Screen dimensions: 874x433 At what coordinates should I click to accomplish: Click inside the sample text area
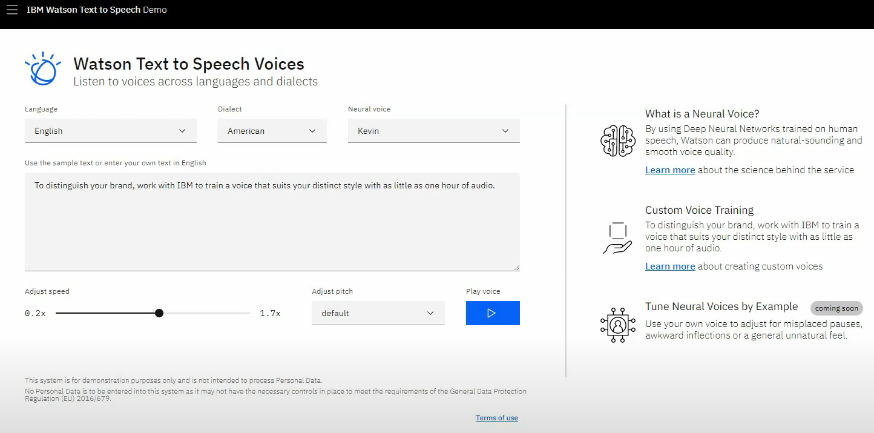click(x=272, y=222)
